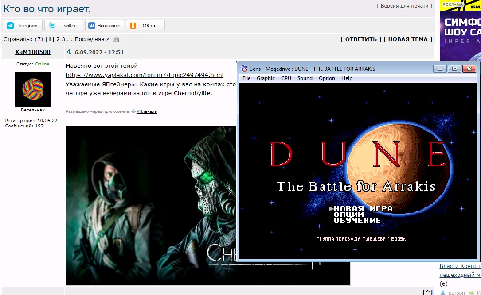
Task: Click the ЯПлакалъ app link
Action: 147,111
